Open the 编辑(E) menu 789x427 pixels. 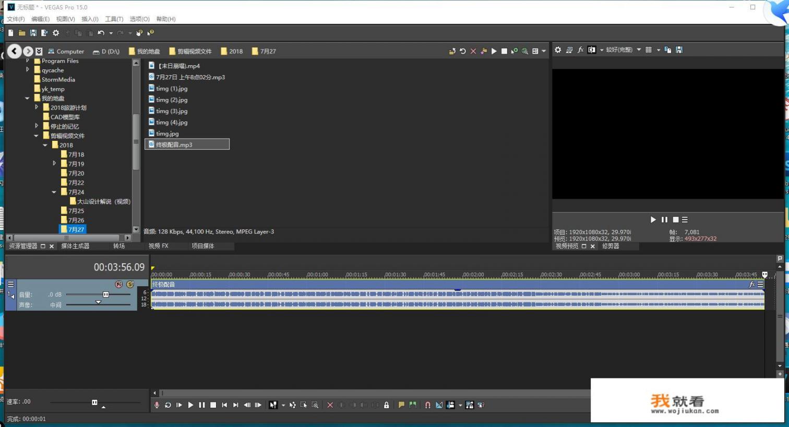point(40,19)
